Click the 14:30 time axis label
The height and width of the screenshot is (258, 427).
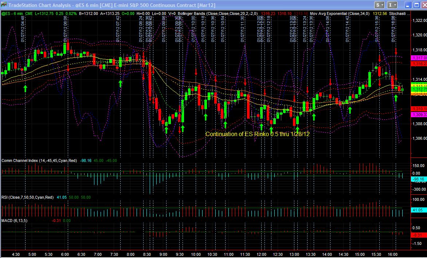[x=344, y=254]
